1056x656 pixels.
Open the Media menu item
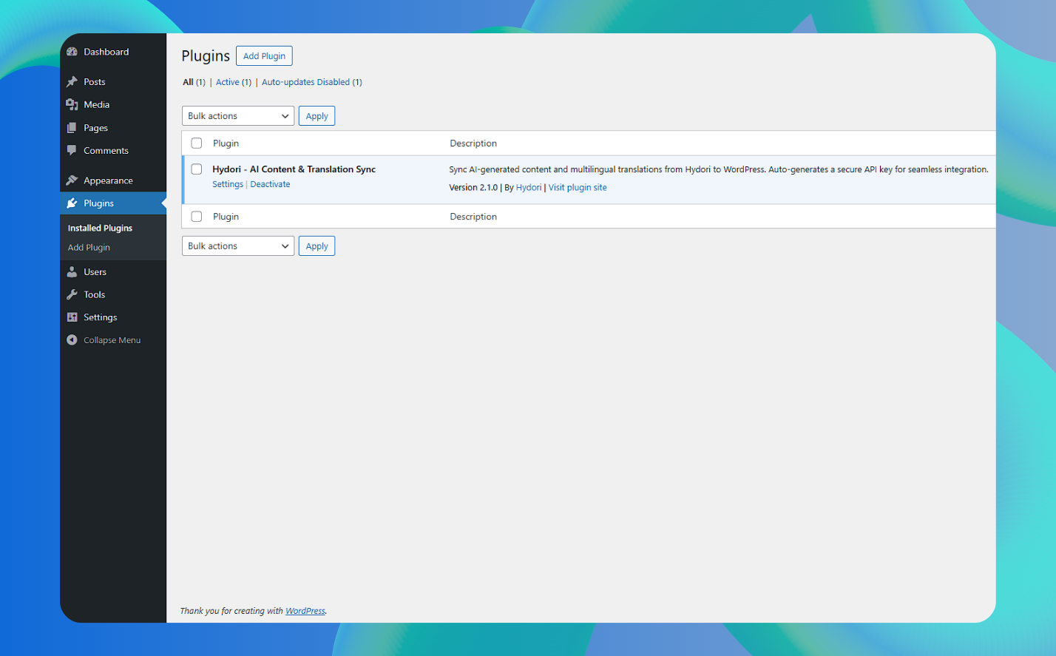click(x=113, y=105)
